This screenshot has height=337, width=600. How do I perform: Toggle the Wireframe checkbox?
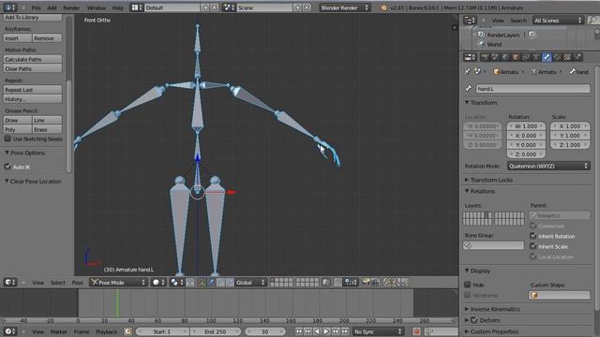[x=468, y=295]
